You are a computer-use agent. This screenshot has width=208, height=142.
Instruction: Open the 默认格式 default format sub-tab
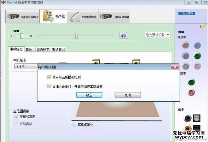59,50
